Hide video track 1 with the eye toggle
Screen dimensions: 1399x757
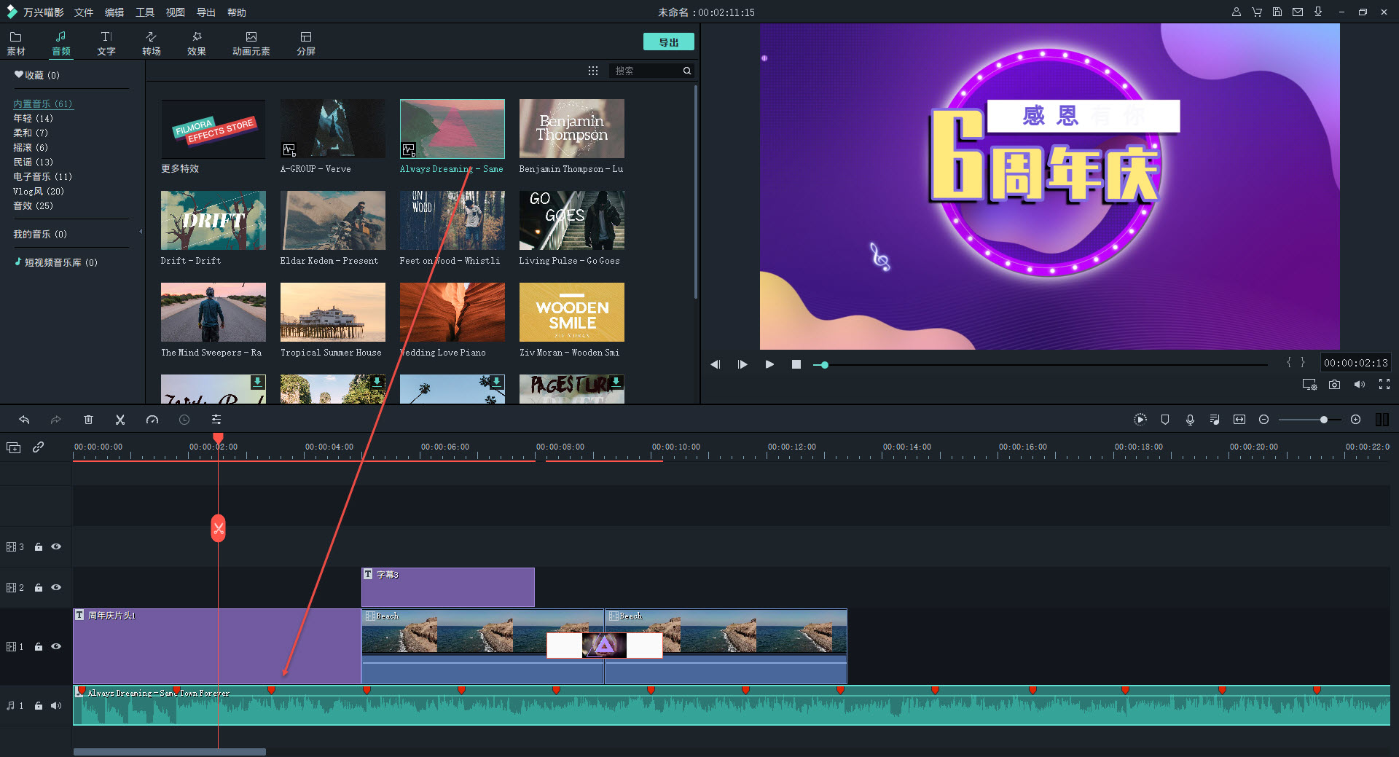(x=56, y=646)
